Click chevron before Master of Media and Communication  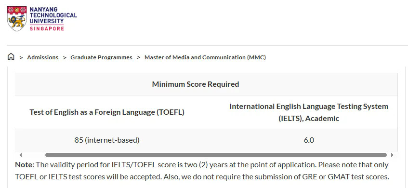click(138, 57)
